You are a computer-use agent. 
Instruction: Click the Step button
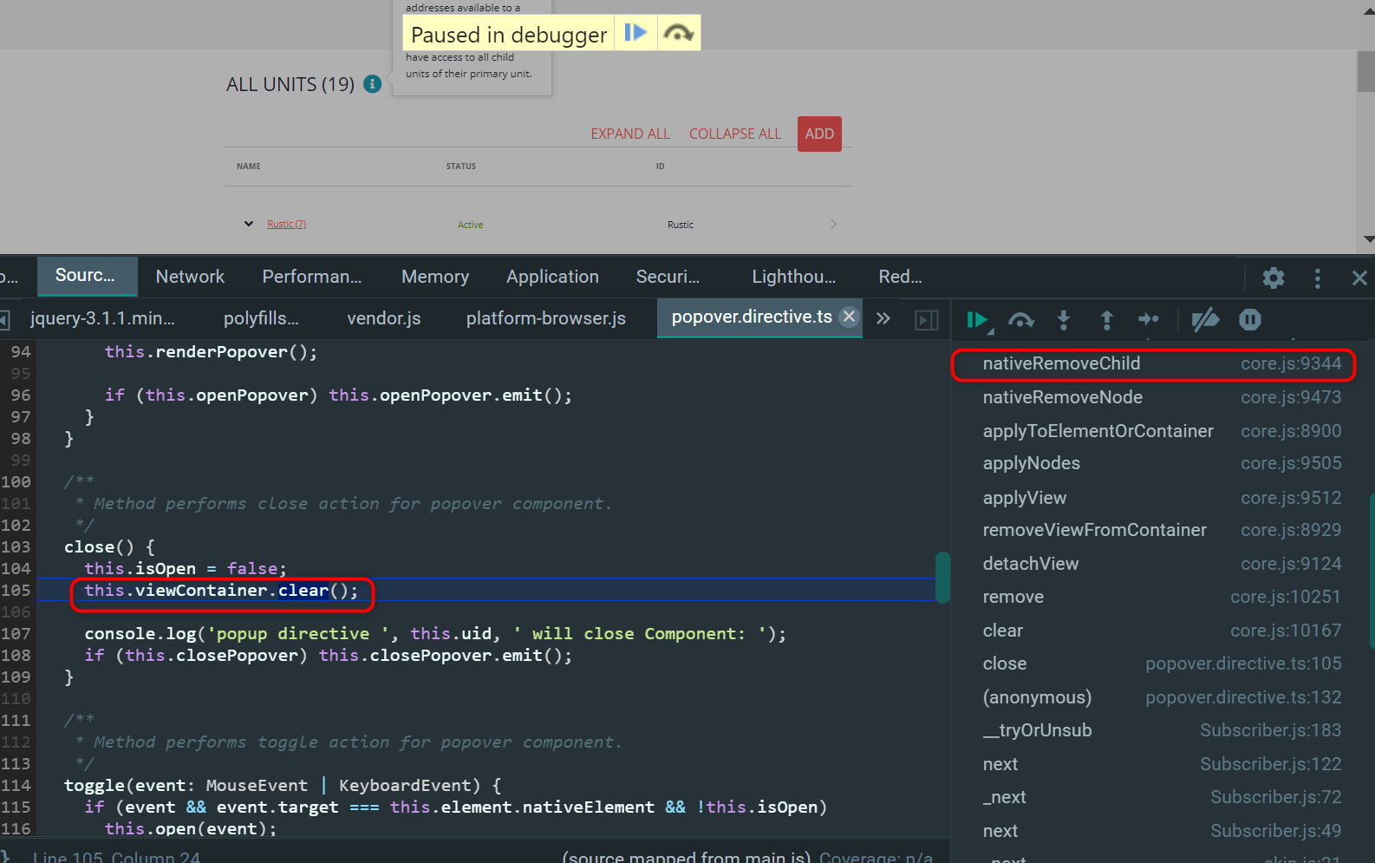(1149, 320)
